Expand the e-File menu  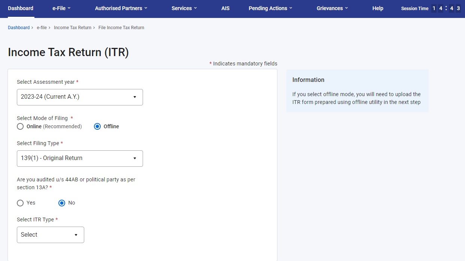click(61, 8)
